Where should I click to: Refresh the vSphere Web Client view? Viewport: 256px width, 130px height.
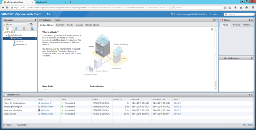[x=171, y=14]
